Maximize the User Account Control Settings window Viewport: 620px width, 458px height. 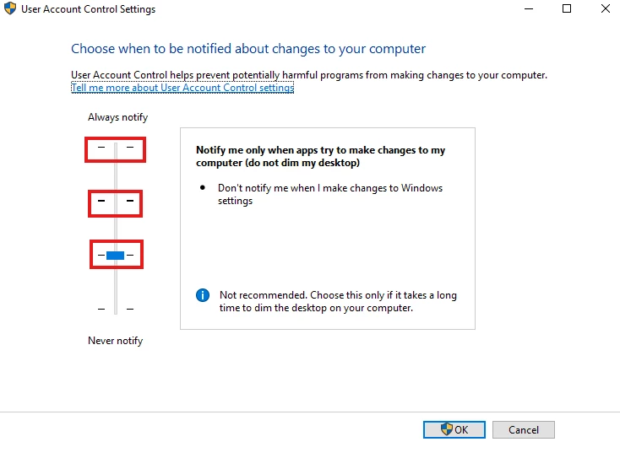click(x=567, y=8)
